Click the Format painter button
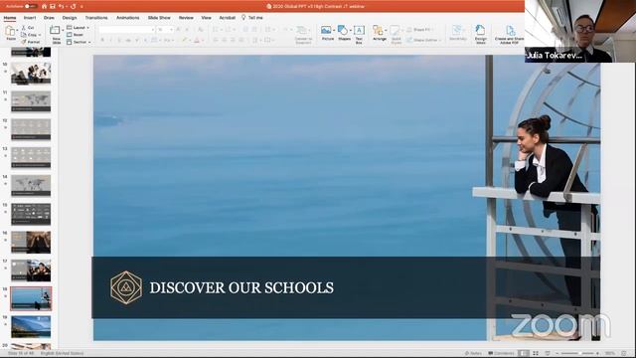This screenshot has width=636, height=358. click(31, 42)
